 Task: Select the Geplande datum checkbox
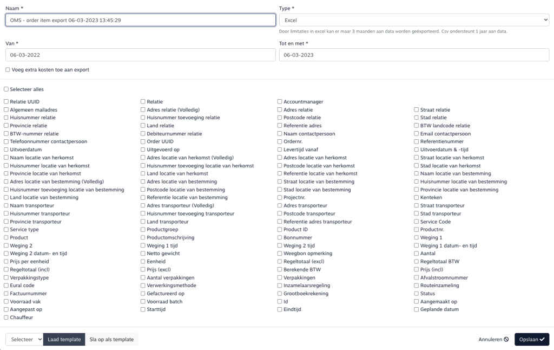(x=417, y=309)
